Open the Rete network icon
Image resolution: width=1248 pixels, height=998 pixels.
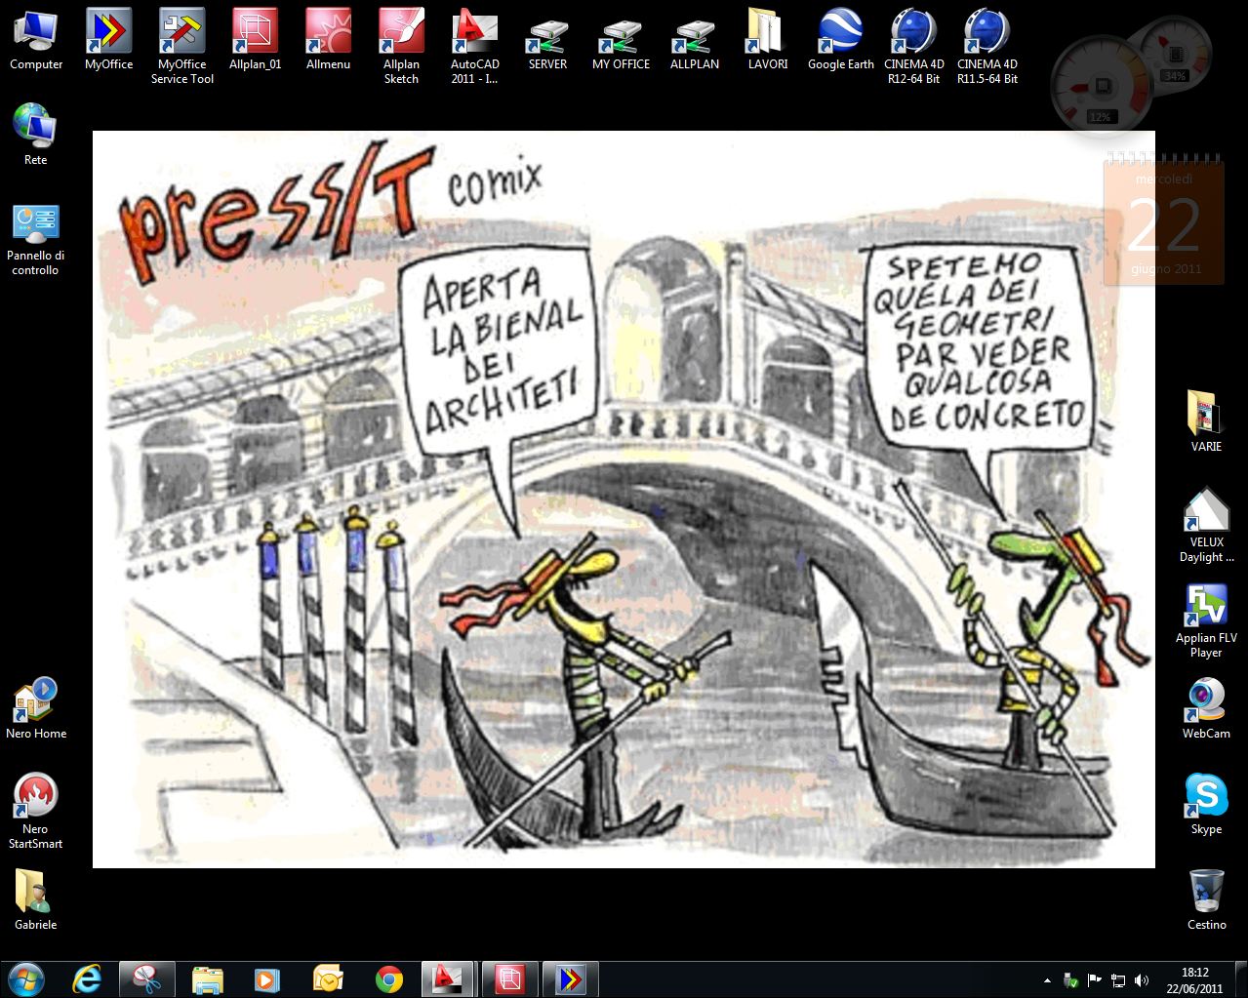[35, 135]
